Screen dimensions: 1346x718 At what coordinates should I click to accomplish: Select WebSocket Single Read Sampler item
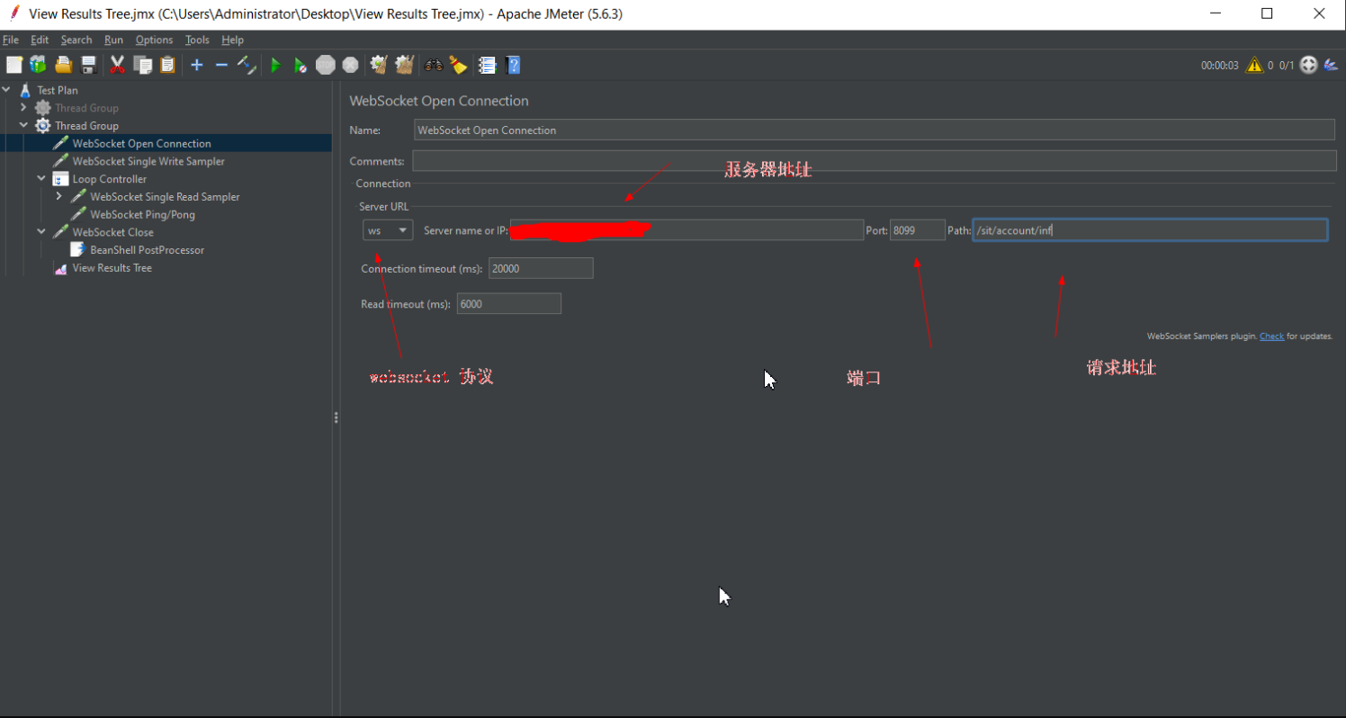[x=165, y=196]
